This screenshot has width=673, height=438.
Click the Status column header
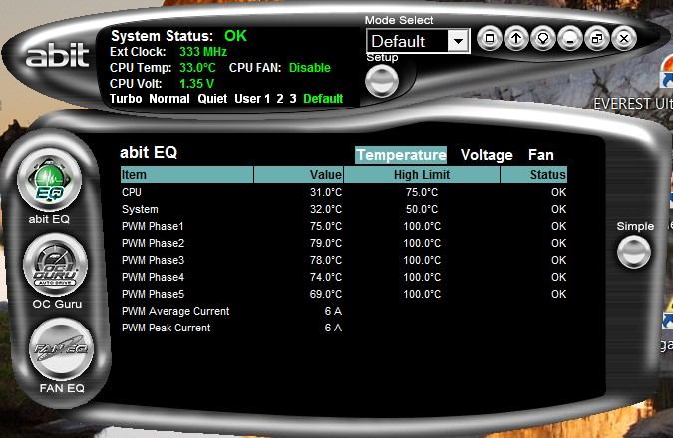(x=533, y=175)
